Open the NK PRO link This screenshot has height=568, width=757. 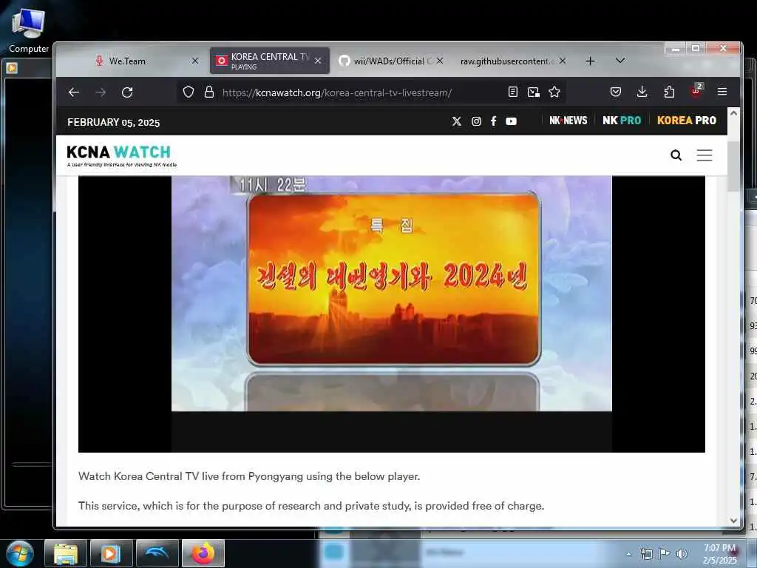pyautogui.click(x=622, y=121)
